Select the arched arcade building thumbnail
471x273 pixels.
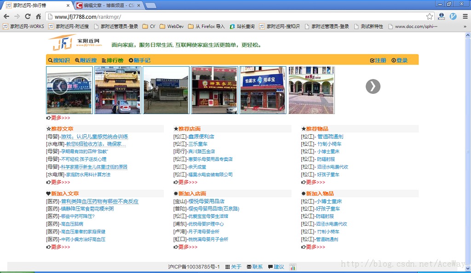tap(311, 90)
